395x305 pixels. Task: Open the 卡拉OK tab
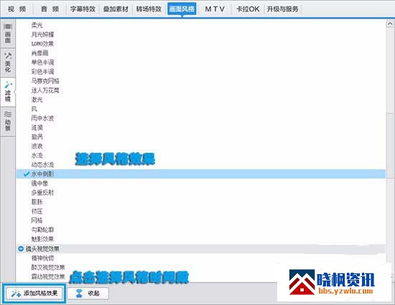tap(248, 9)
